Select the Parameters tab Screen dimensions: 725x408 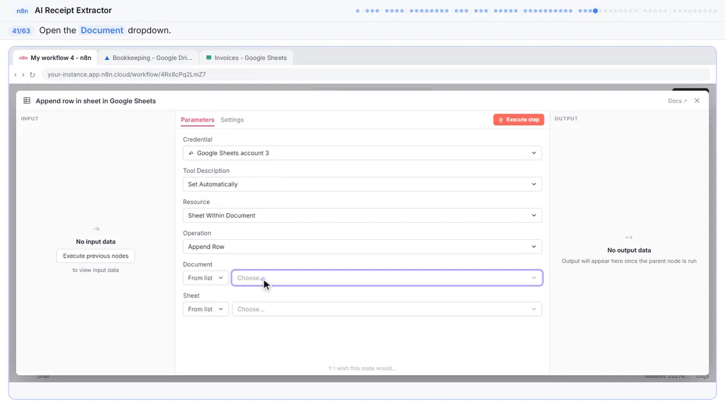(198, 120)
